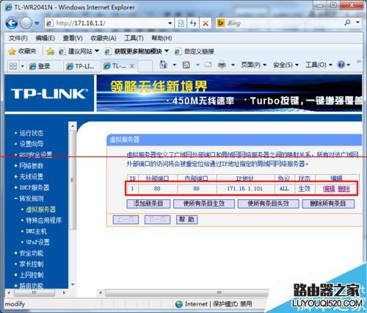Screen dimensions: 367x313
Task: Click the add to favorites bar star icon
Action: click(50, 51)
